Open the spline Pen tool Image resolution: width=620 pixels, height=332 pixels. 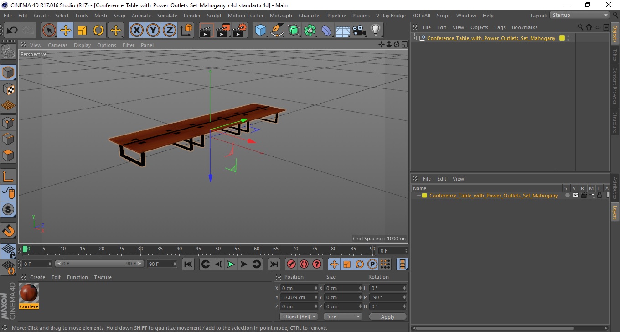click(277, 31)
